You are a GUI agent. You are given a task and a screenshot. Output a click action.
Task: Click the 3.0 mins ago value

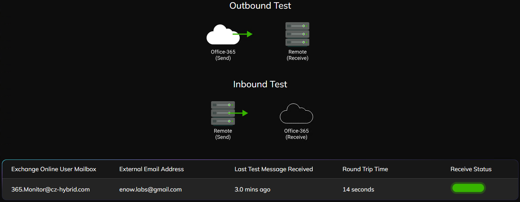tap(252, 190)
